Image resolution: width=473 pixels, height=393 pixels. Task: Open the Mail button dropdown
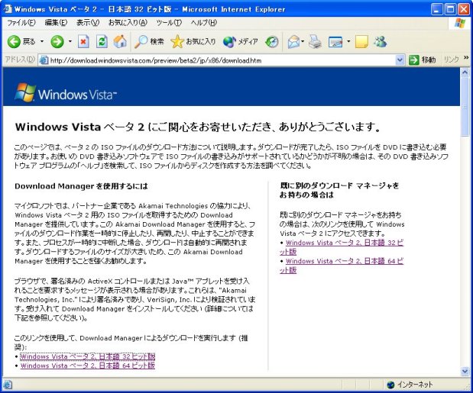point(303,41)
